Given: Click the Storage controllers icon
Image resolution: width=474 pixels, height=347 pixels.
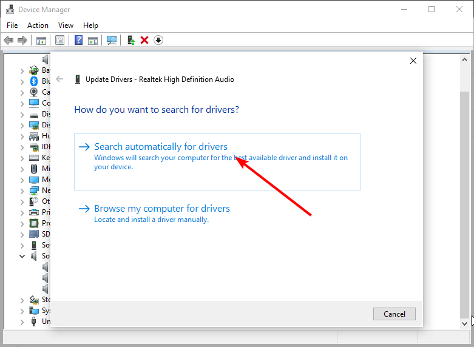Looking at the screenshot, I should click(x=34, y=300).
